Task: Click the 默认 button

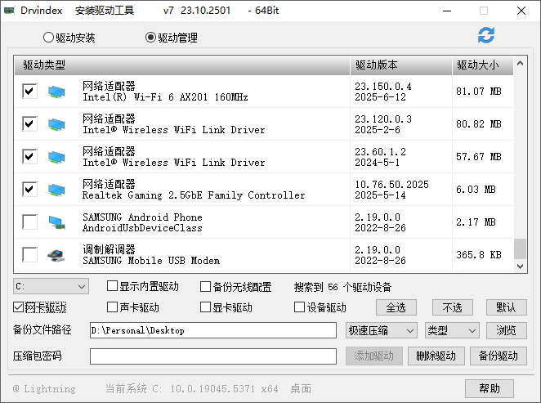Action: [x=506, y=307]
